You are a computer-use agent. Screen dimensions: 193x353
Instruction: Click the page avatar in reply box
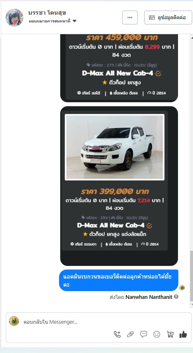click(x=14, y=321)
